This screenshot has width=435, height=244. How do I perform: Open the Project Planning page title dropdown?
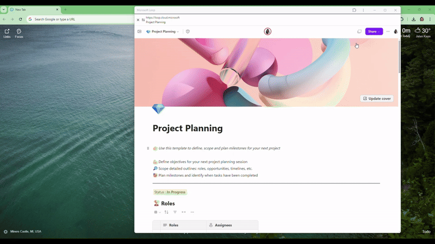coord(163,31)
